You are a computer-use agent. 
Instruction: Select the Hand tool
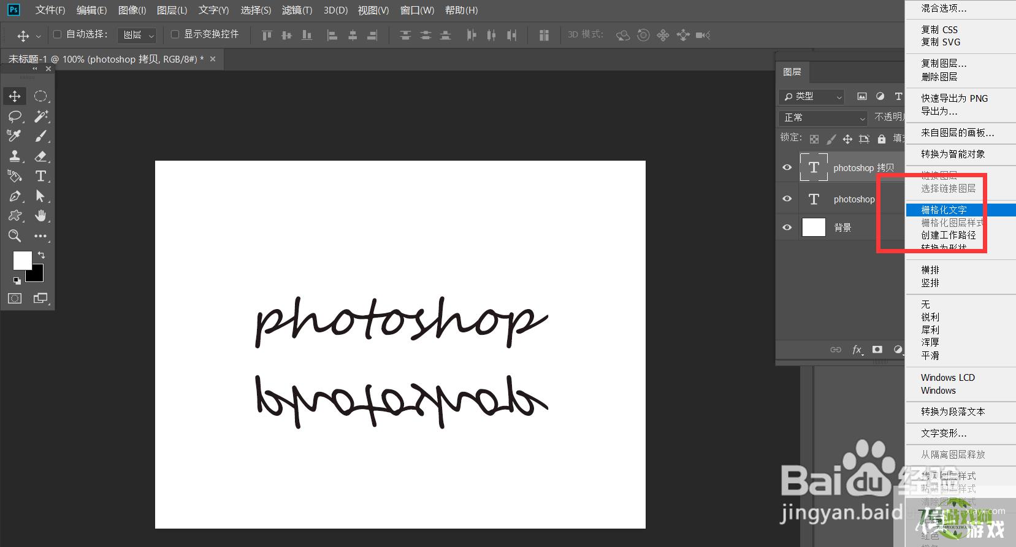pyautogui.click(x=40, y=216)
